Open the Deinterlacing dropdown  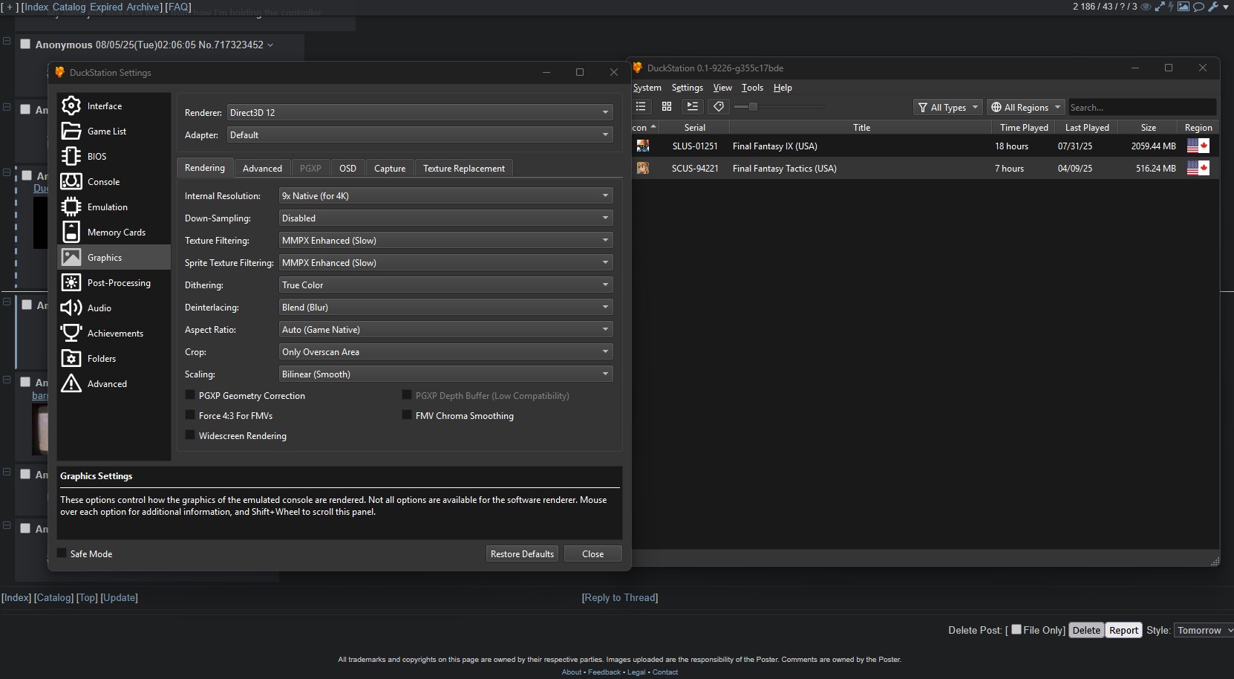(x=445, y=307)
